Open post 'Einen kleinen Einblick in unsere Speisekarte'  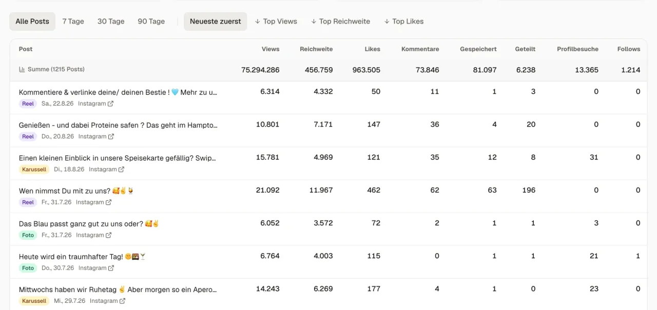118,158
